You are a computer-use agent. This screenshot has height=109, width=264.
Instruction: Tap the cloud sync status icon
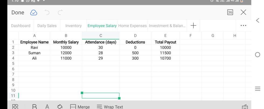pyautogui.click(x=34, y=12)
